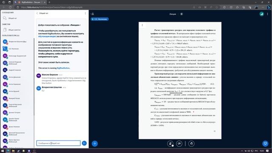Image resolution: width=272 pixels, height=153 pixels.
Task: Show hidden system tray icons chevron
Action: (242, 151)
